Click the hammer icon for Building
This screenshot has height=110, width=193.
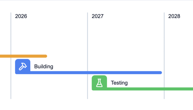coord(23,66)
